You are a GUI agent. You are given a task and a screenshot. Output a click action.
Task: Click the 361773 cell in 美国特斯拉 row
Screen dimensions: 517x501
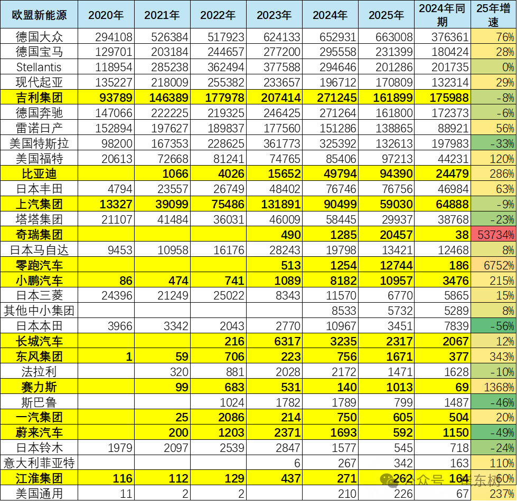click(274, 143)
